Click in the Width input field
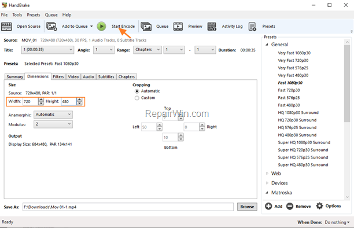The height and width of the screenshot is (228, 354). (30, 101)
